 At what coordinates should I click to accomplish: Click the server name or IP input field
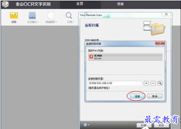click(x=115, y=83)
